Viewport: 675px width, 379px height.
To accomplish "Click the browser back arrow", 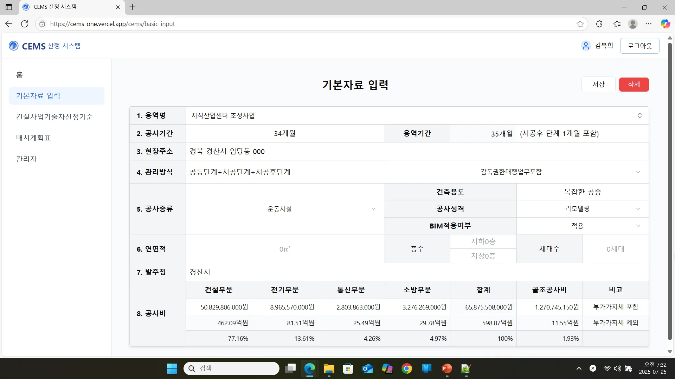I will tap(9, 24).
